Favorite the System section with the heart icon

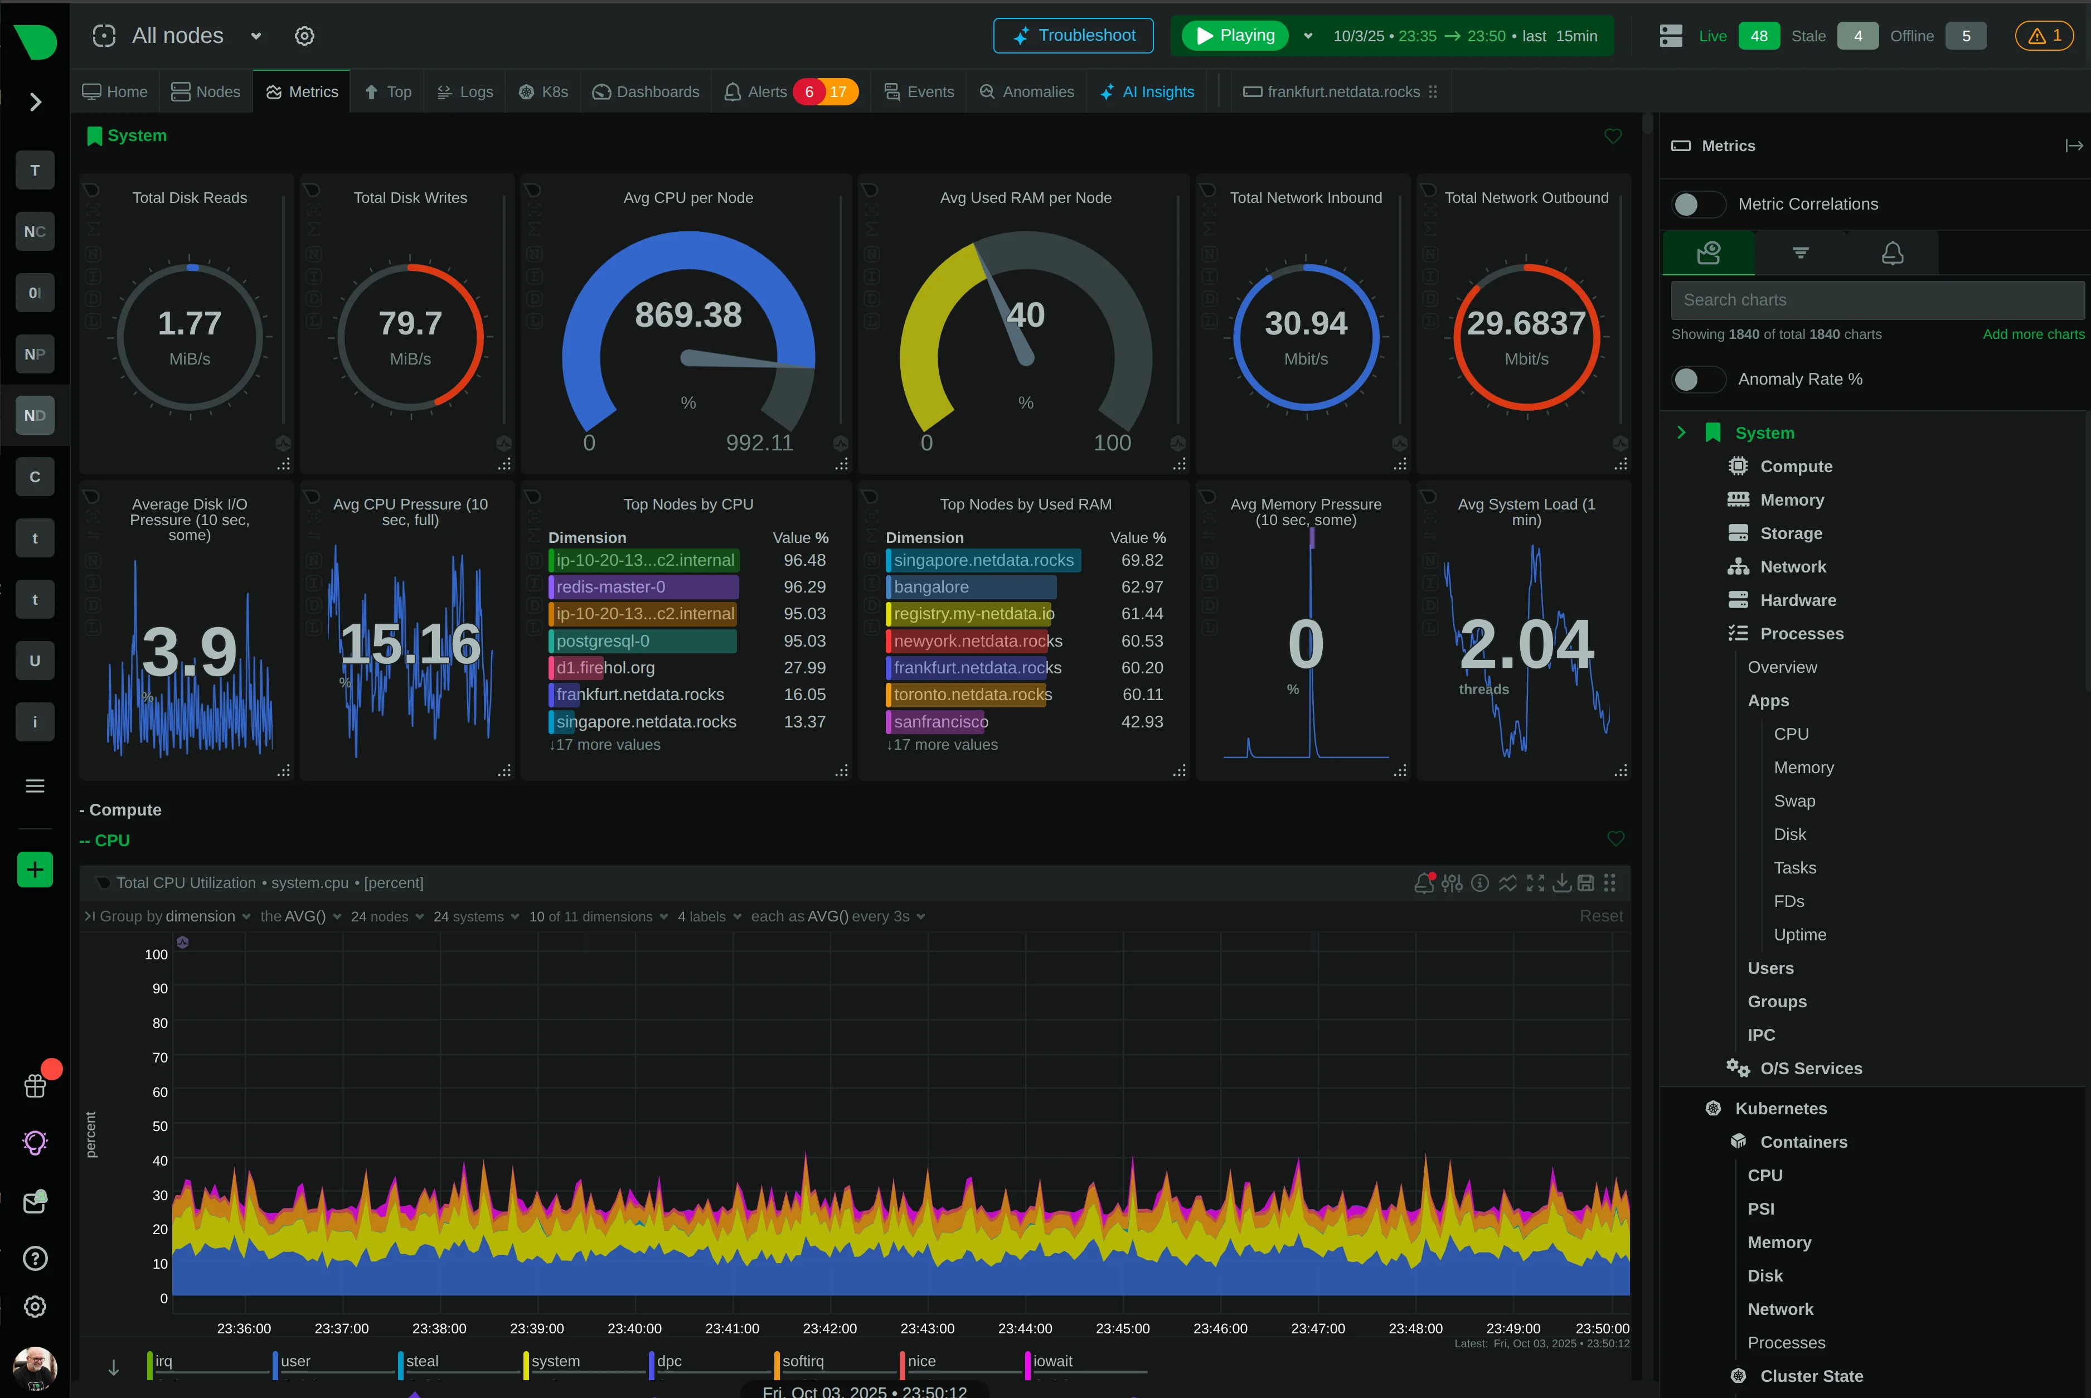pyautogui.click(x=1612, y=135)
